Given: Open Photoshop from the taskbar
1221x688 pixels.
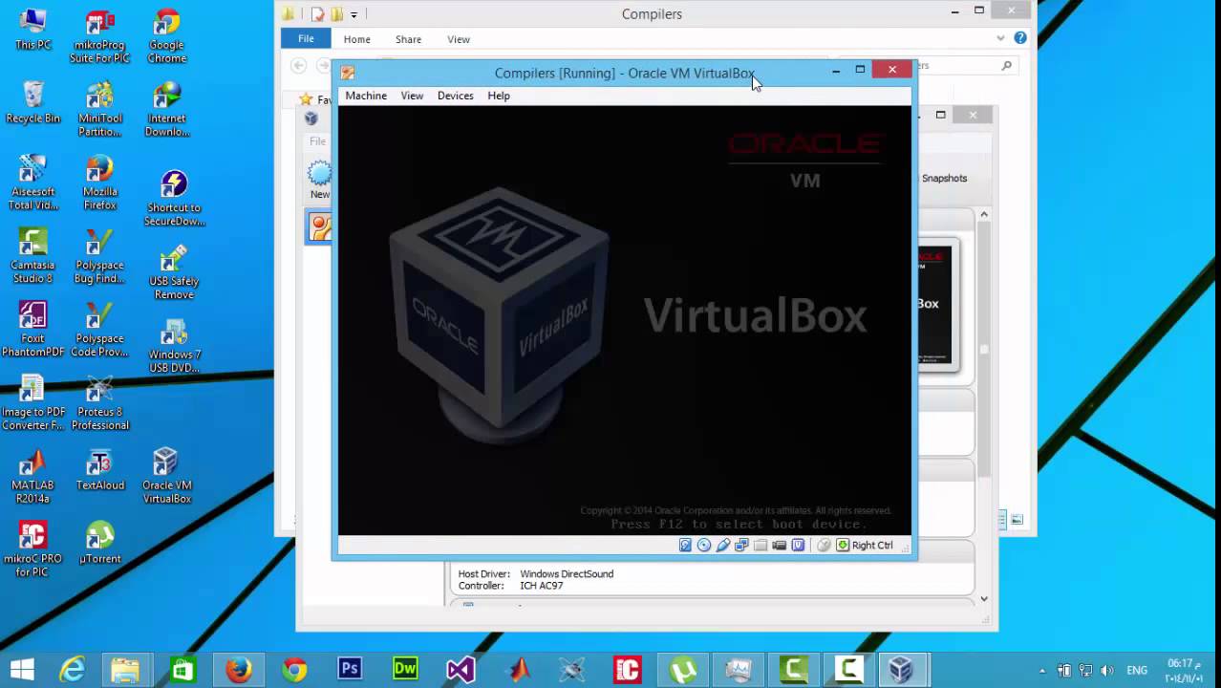Looking at the screenshot, I should (350, 670).
